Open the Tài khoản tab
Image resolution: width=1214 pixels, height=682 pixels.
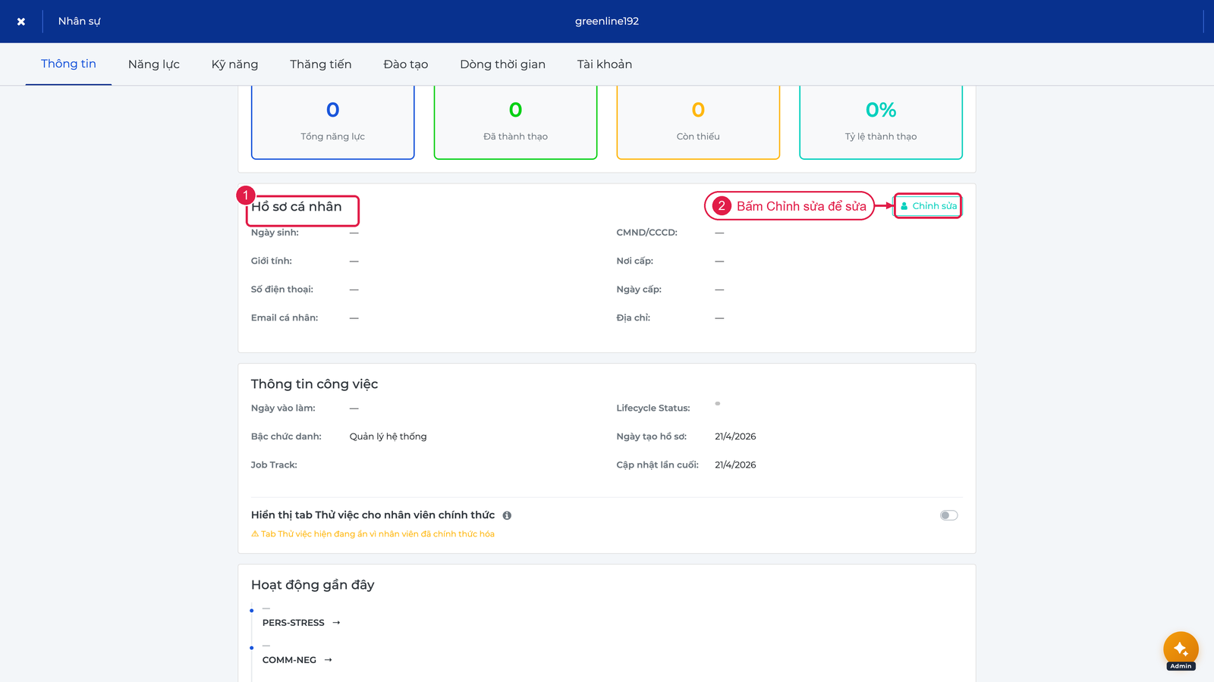tap(605, 64)
